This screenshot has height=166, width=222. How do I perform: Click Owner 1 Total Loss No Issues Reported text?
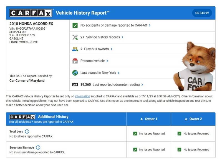click(152, 134)
